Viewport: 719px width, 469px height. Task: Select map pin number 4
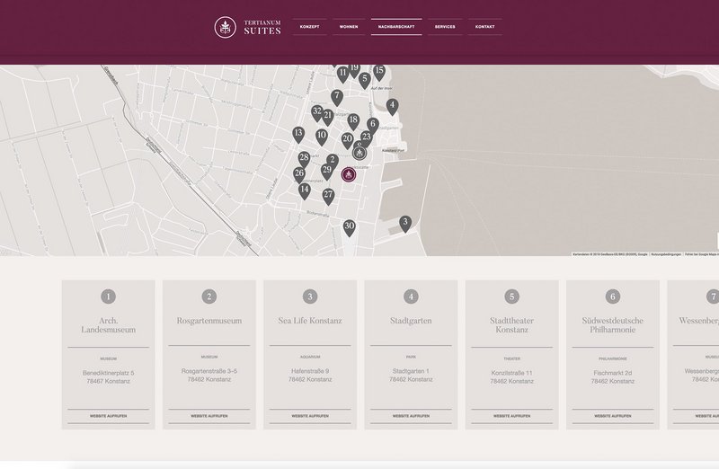point(392,107)
